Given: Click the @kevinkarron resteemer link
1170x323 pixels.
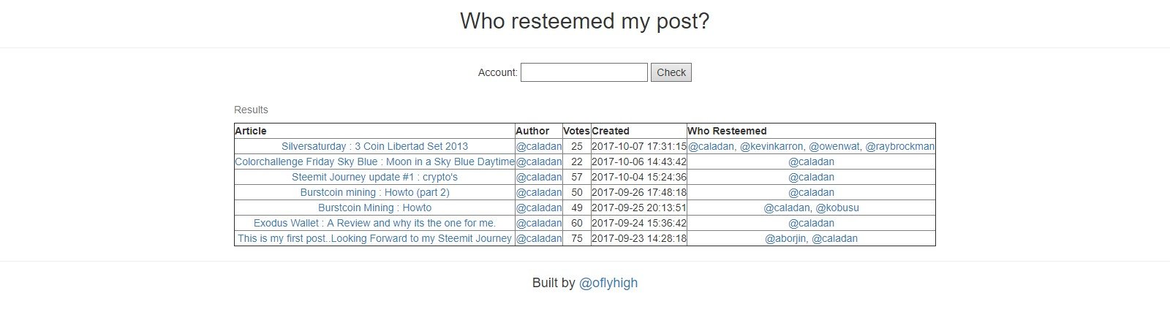Looking at the screenshot, I should click(771, 146).
